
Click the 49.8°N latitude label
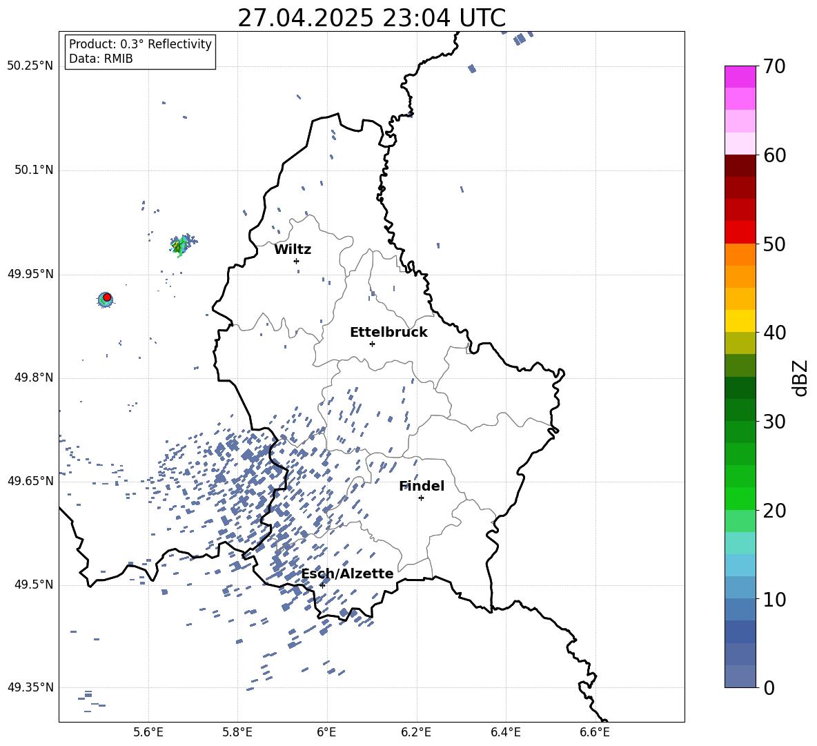34,377
